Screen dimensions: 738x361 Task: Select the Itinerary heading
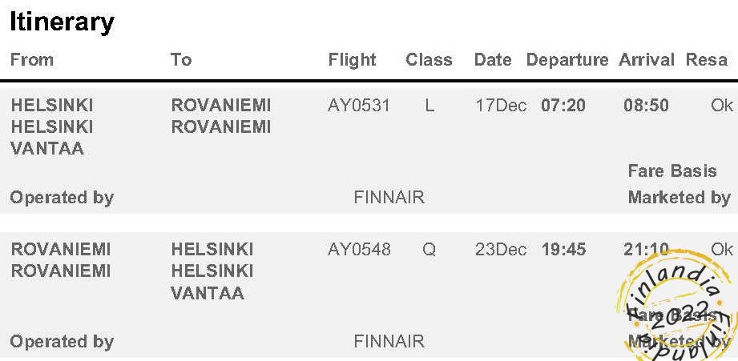63,22
